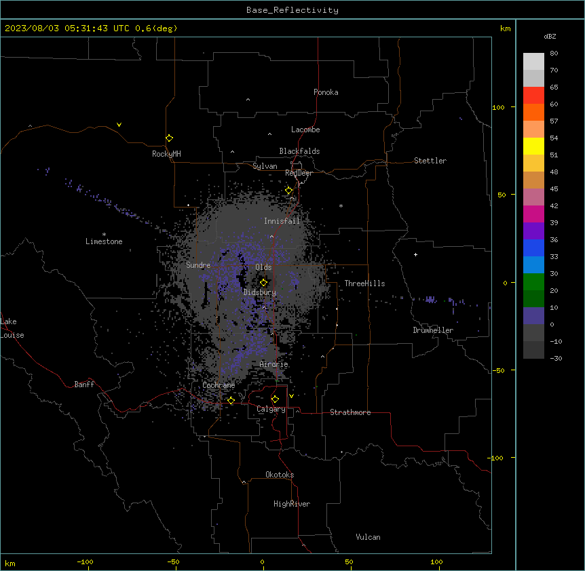Click the yellow diamond marker above RockyMH
The image size is (585, 571).
click(x=170, y=138)
